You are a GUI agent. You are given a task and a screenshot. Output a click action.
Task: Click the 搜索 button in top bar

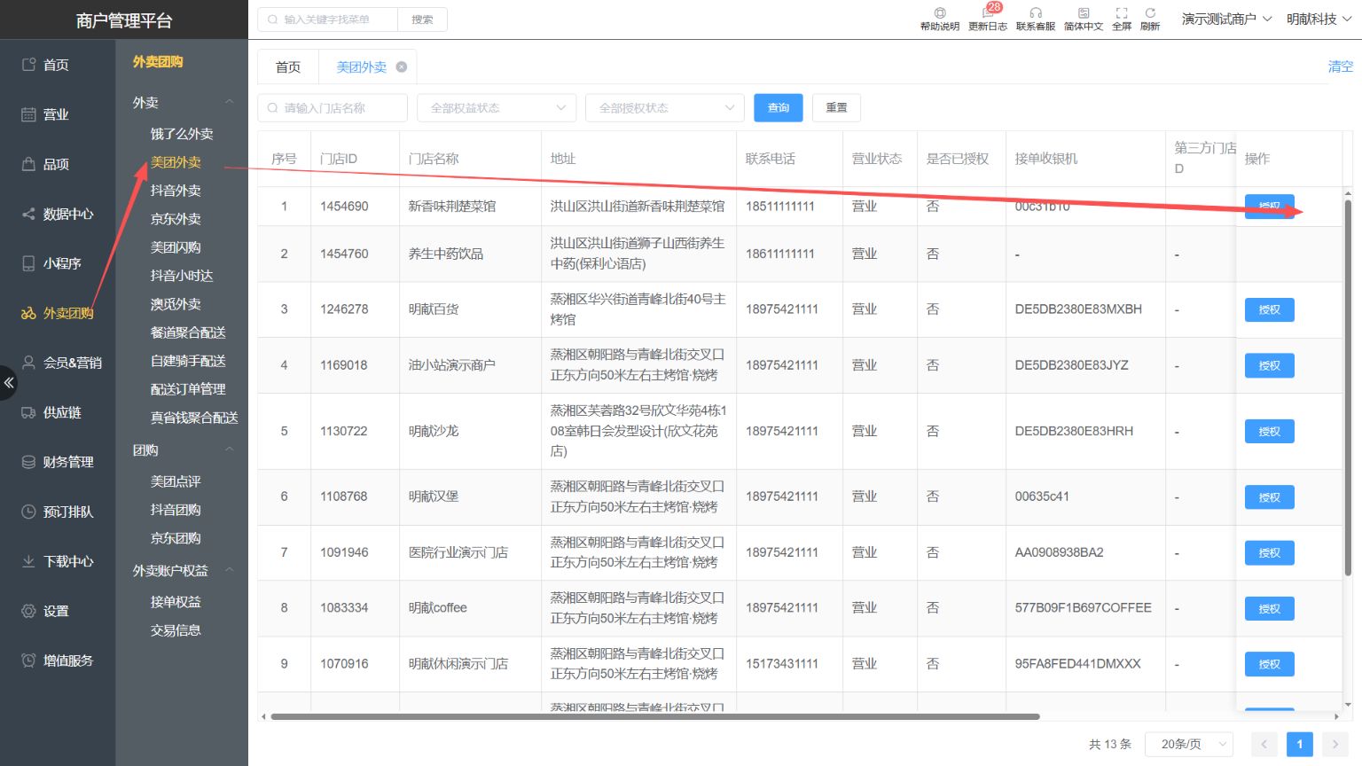[x=423, y=20]
